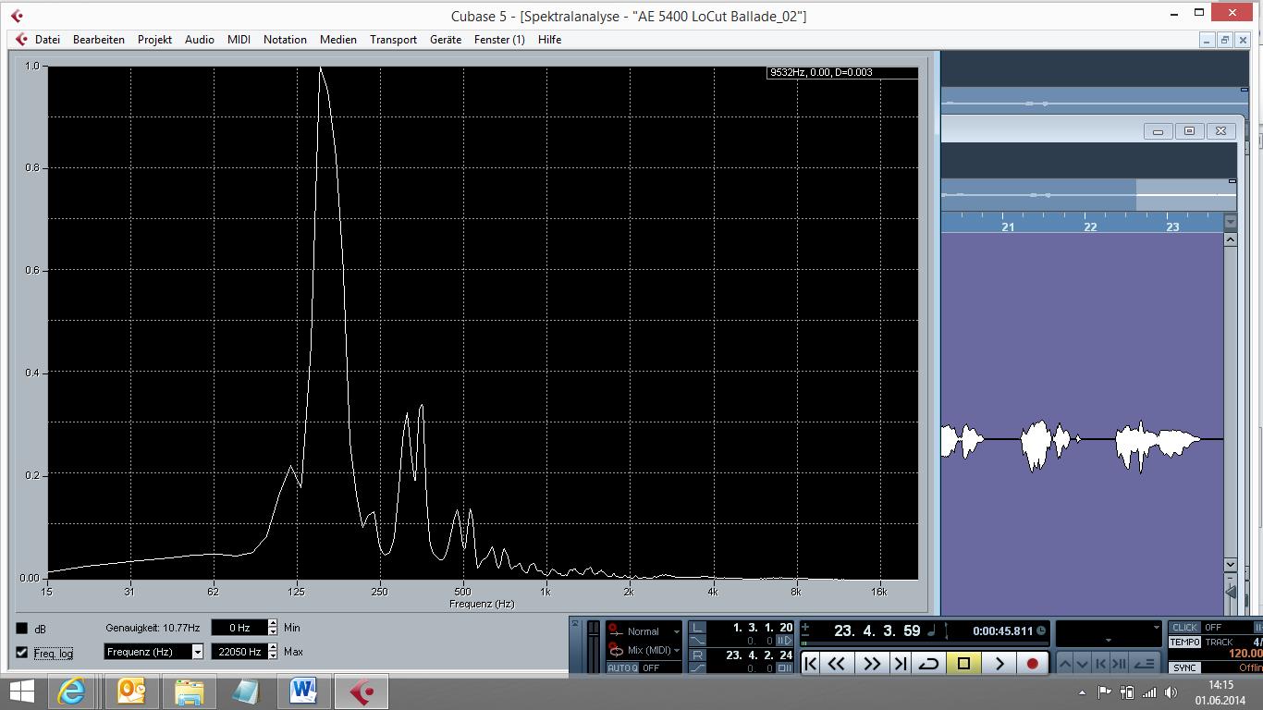Click the post-roll toggle icon
Screen dimensions: 1263x710
pyautogui.click(x=786, y=667)
